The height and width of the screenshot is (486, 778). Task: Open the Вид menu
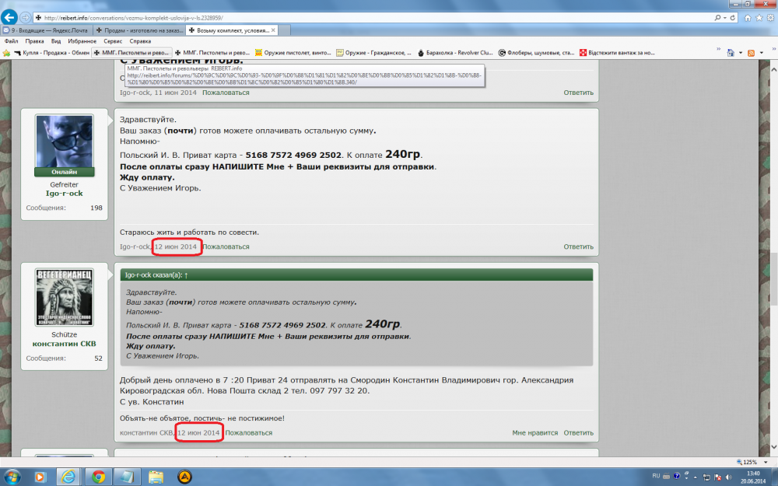tap(56, 41)
